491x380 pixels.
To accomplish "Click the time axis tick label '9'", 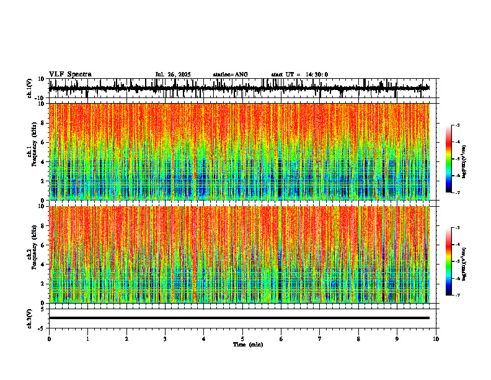I will point(397,339).
